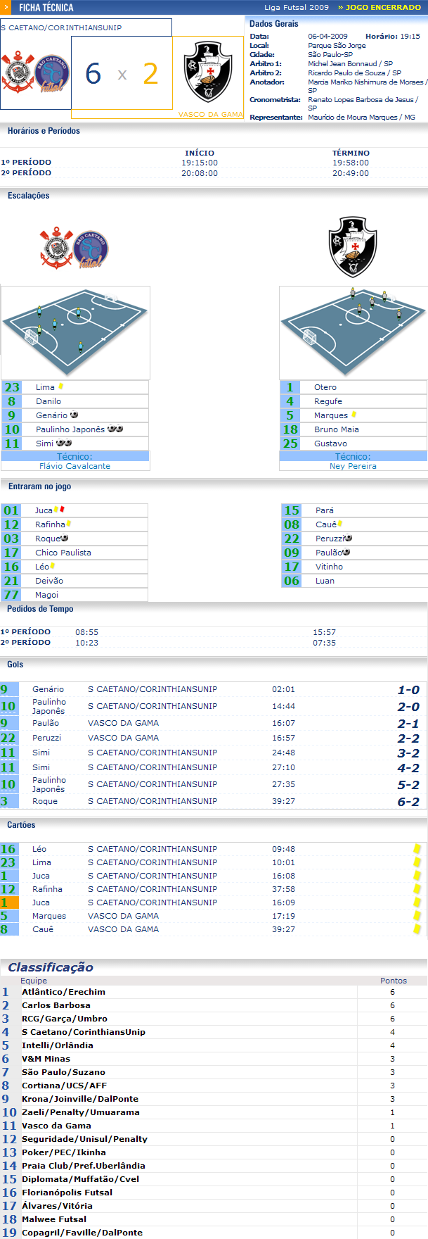The height and width of the screenshot is (1239, 428).
Task: Click the card icons next to substitute Juca
Action: [x=60, y=510]
